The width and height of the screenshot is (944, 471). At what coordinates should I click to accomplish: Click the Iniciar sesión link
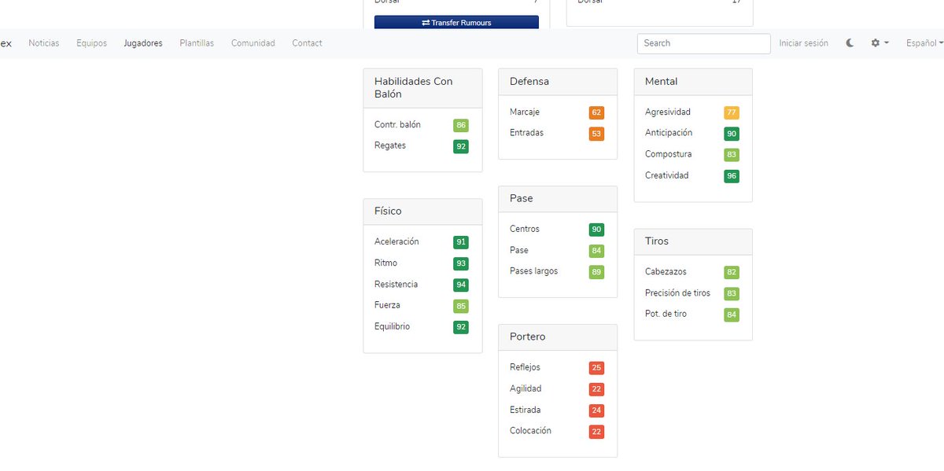pos(804,43)
